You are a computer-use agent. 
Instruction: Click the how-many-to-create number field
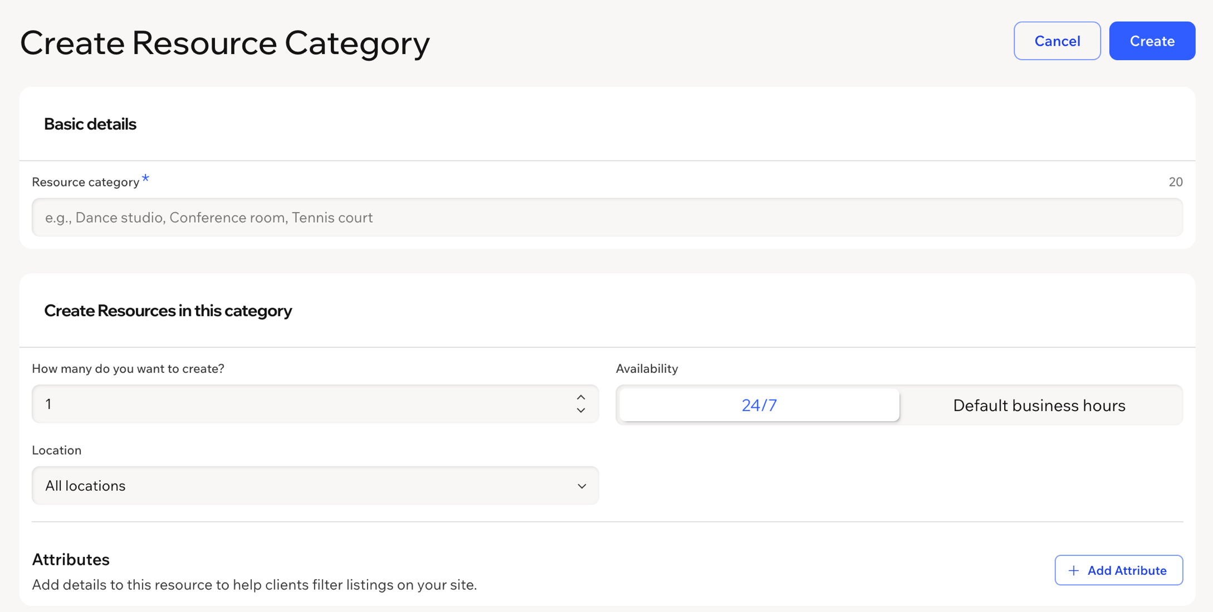click(315, 404)
